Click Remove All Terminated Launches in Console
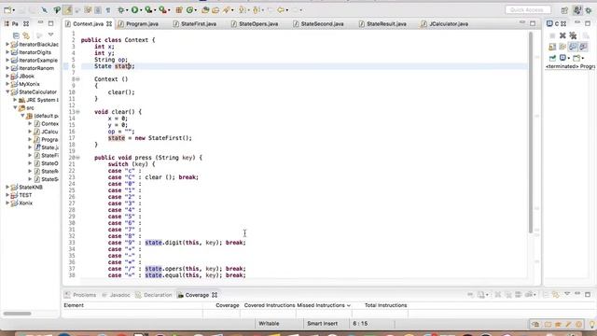 tap(573, 35)
